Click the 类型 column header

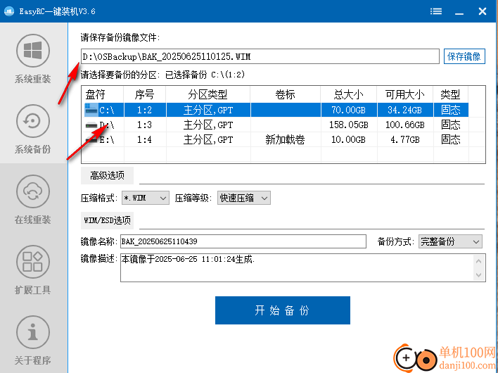coord(451,94)
